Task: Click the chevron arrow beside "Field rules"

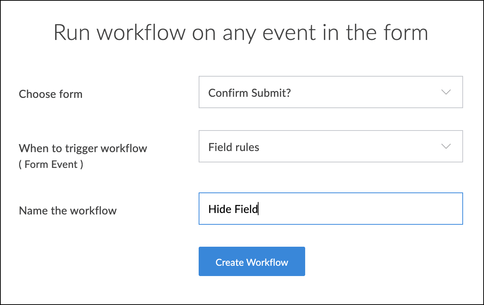Action: click(446, 146)
